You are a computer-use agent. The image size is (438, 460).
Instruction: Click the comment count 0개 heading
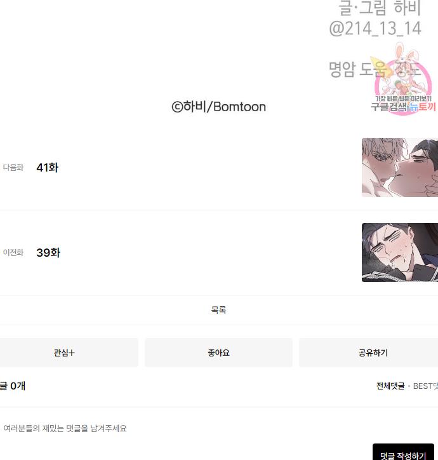13,386
